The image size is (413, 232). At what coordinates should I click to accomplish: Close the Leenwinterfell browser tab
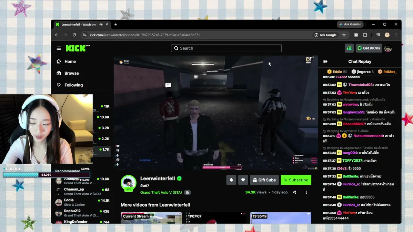point(107,24)
